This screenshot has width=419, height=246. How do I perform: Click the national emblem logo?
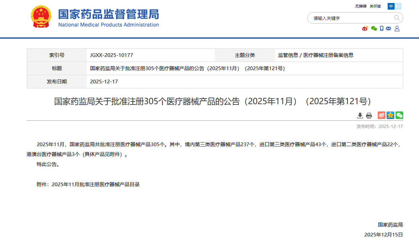(41, 17)
